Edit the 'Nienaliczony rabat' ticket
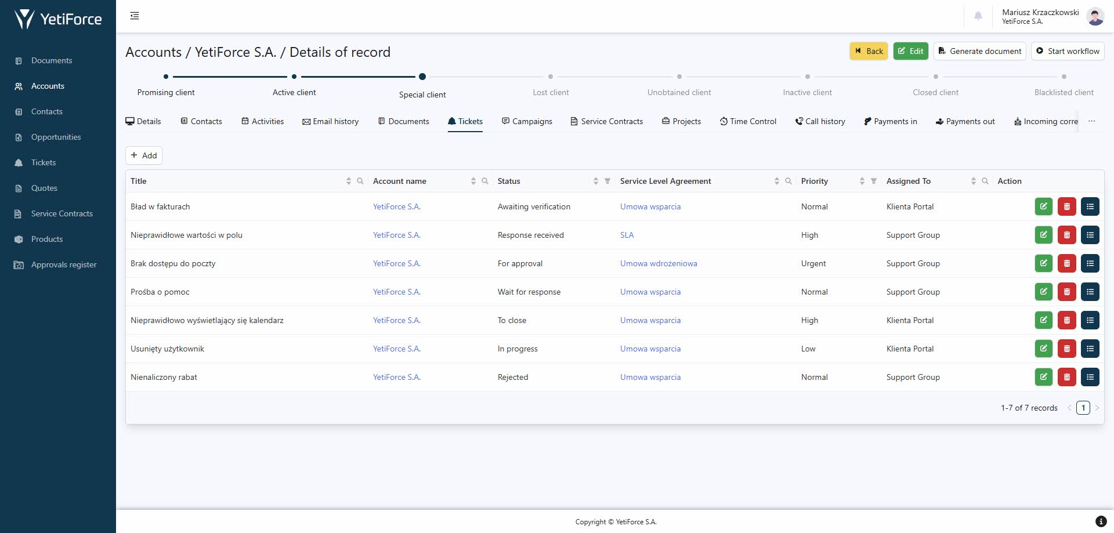The width and height of the screenshot is (1114, 533). click(1043, 377)
